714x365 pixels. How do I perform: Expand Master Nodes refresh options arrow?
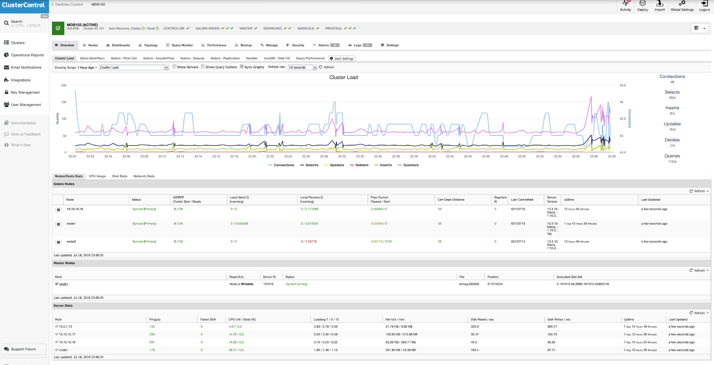[x=708, y=270]
